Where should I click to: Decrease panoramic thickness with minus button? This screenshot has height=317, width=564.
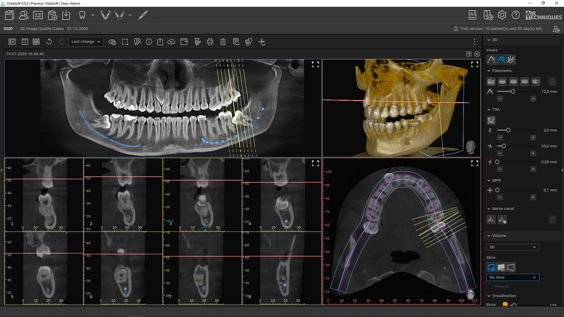[500, 99]
